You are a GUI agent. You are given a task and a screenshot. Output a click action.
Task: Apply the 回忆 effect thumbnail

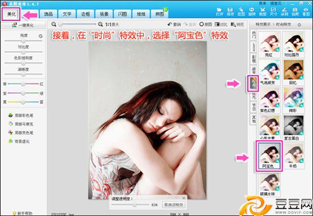tap(293, 72)
